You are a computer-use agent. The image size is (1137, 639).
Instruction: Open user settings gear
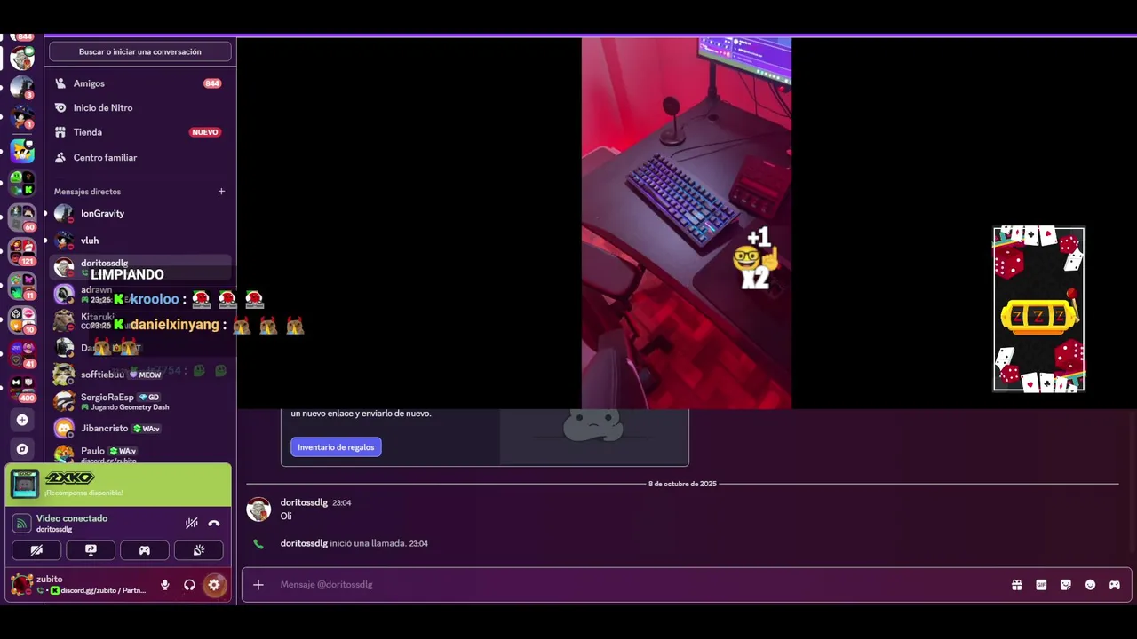point(214,585)
